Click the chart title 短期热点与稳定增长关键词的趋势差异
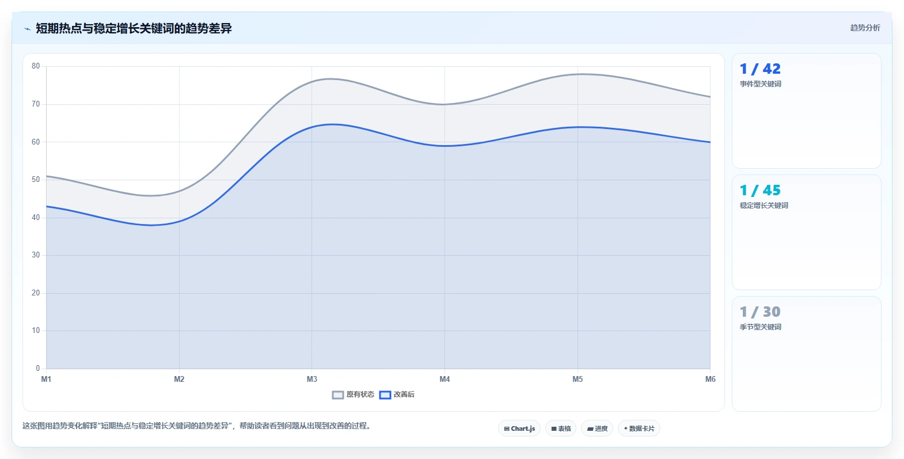 134,28
